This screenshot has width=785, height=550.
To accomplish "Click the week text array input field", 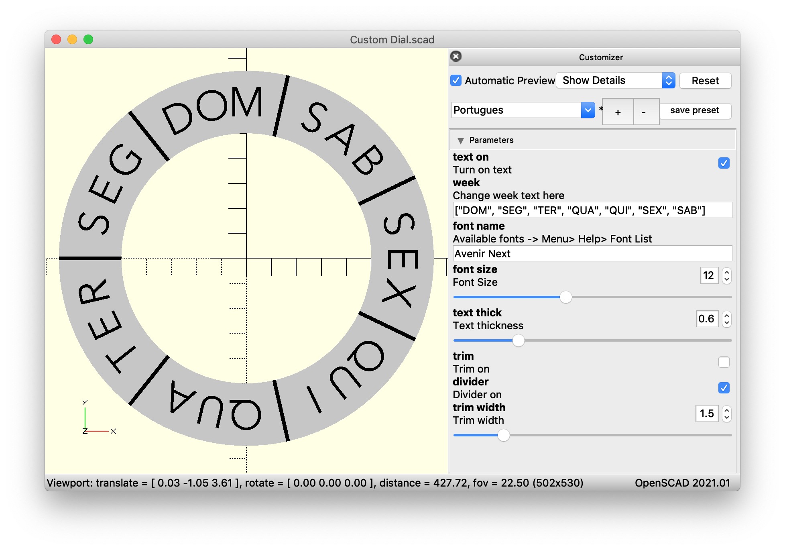I will (x=592, y=210).
